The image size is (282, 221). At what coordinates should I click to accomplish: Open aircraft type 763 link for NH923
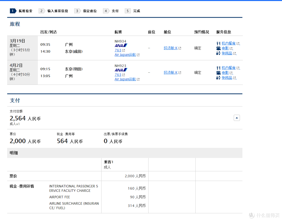(x=118, y=75)
